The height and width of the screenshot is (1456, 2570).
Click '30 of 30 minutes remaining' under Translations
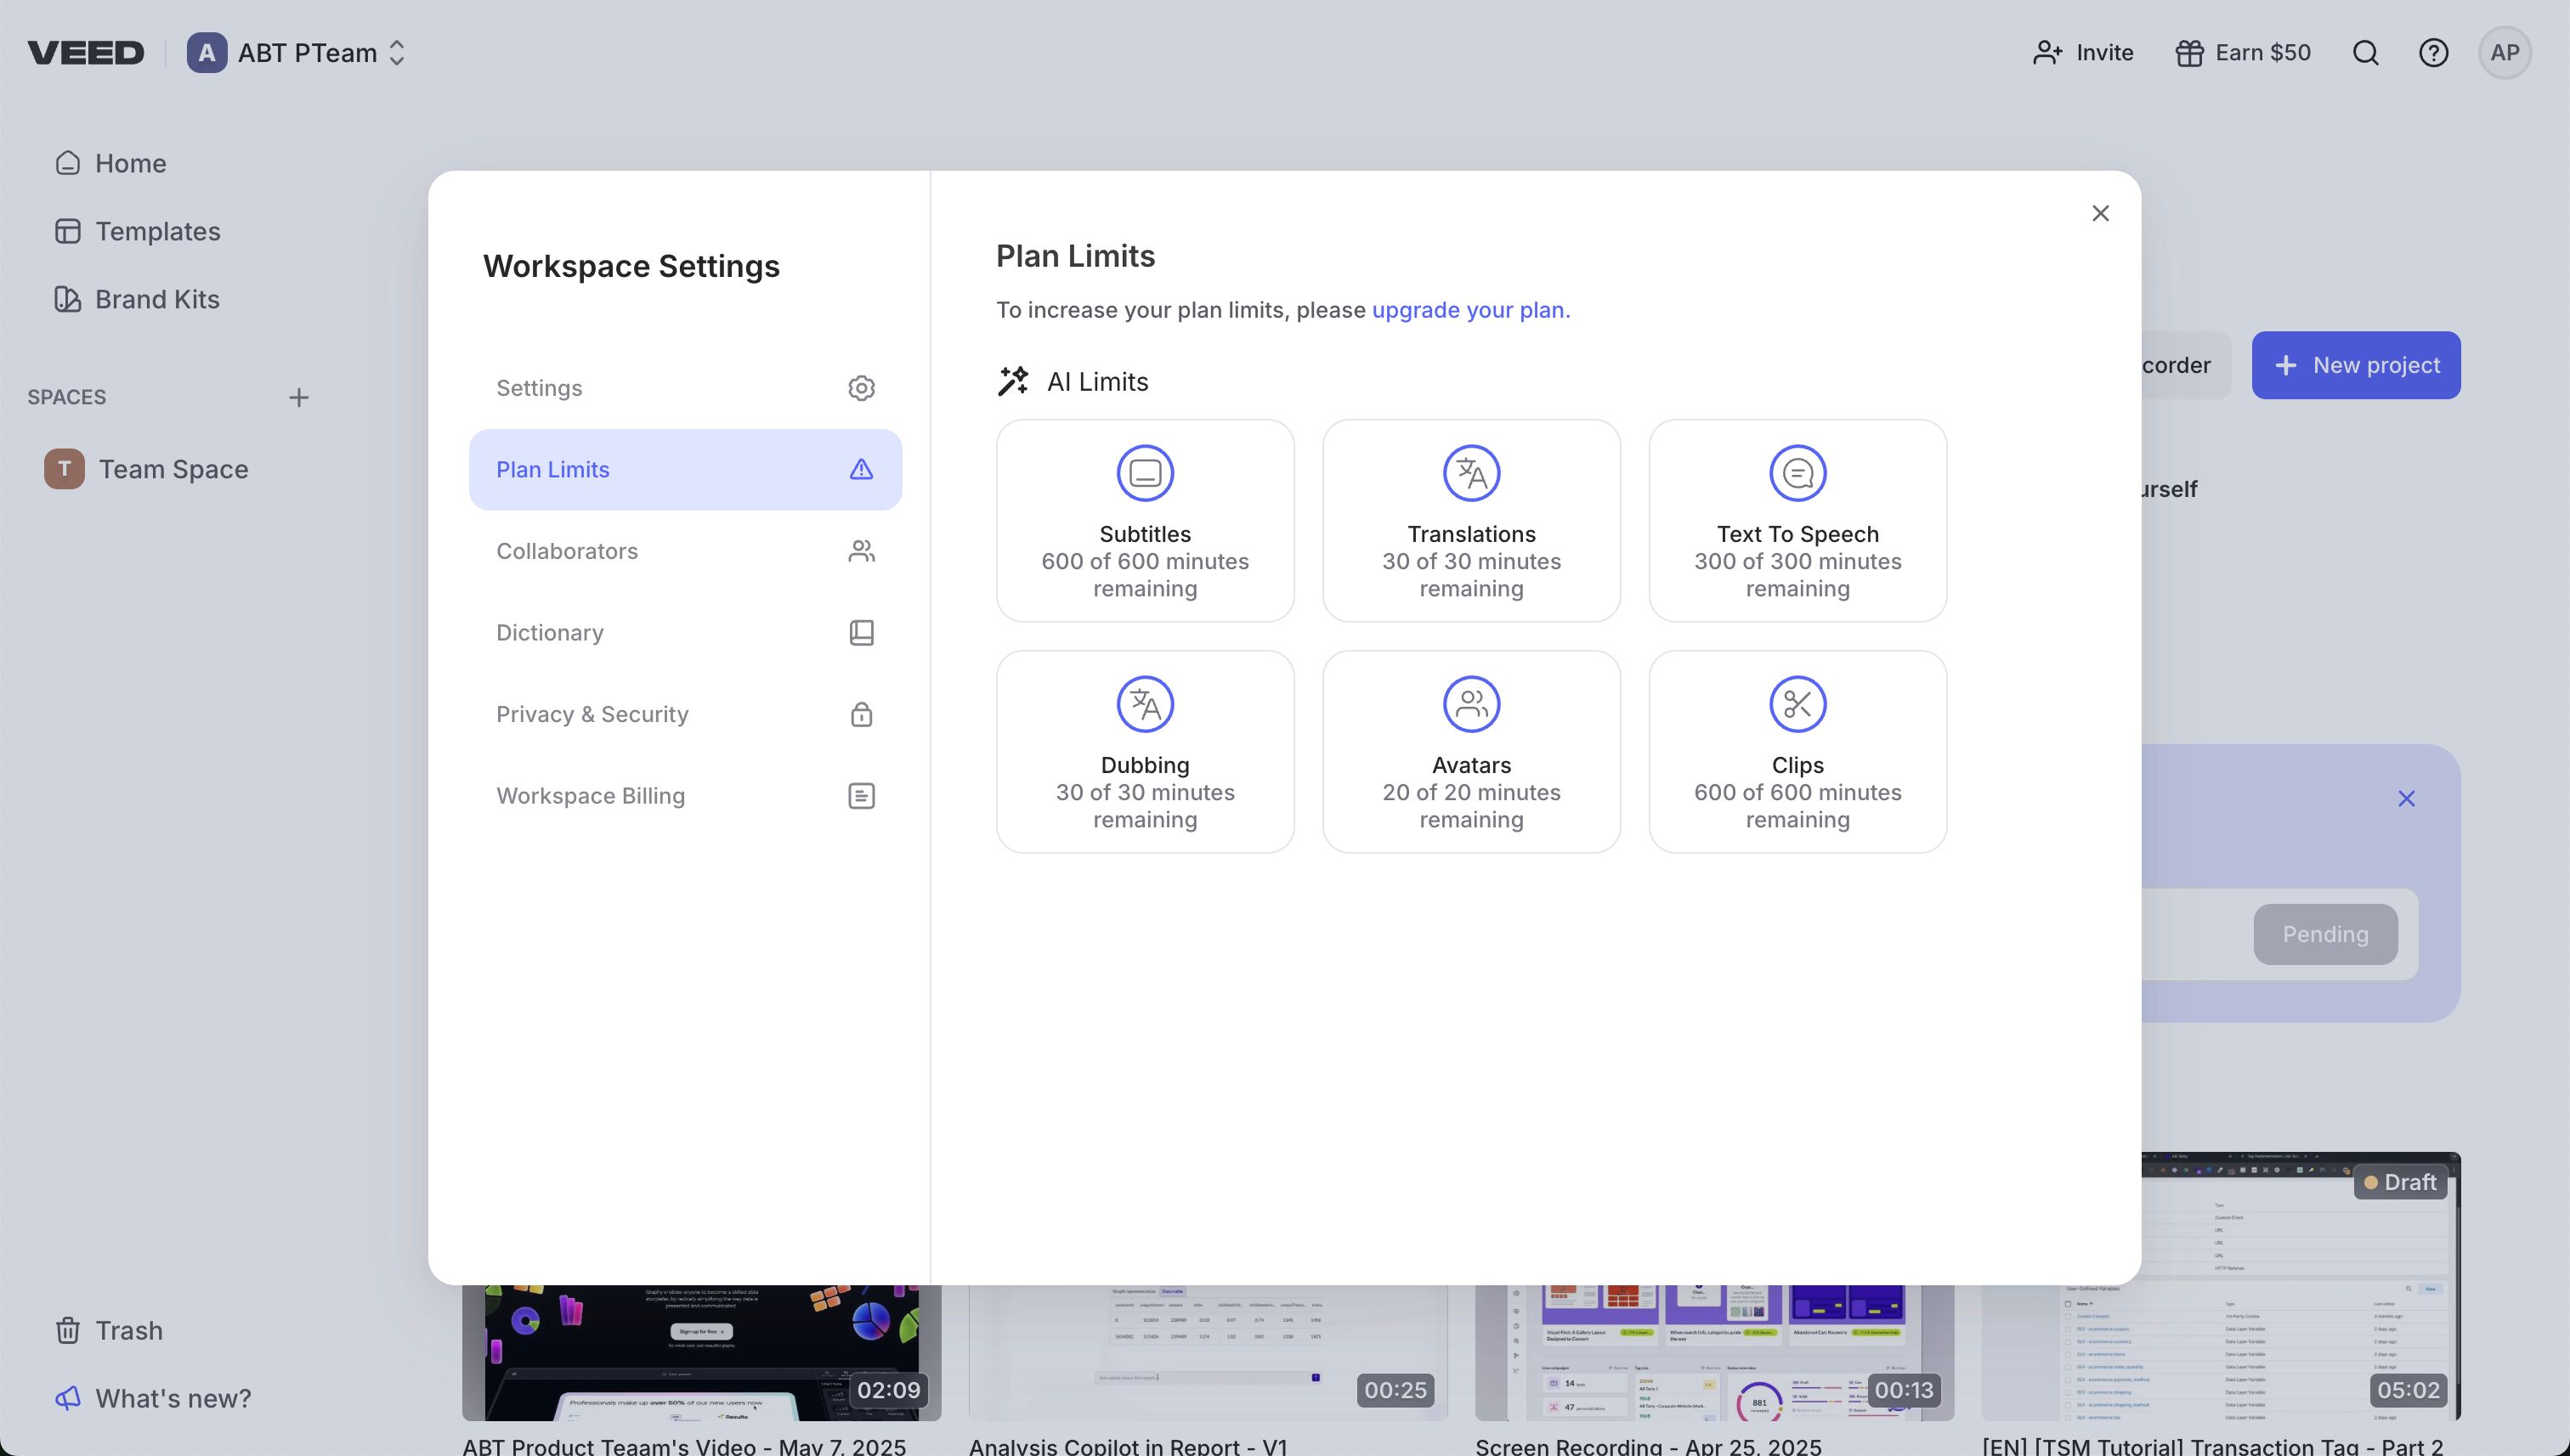click(x=1472, y=575)
